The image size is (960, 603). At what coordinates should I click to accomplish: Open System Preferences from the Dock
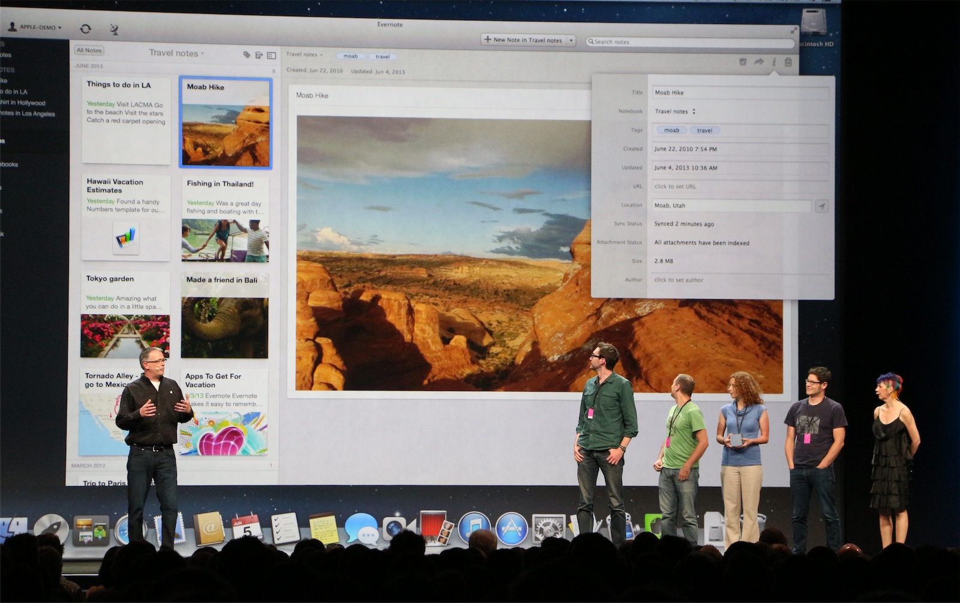coord(549,529)
